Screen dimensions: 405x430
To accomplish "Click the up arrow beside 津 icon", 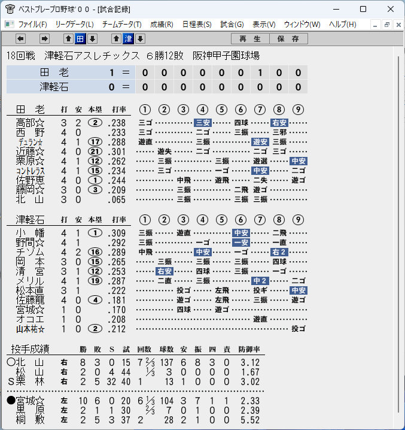I will click(x=116, y=39).
